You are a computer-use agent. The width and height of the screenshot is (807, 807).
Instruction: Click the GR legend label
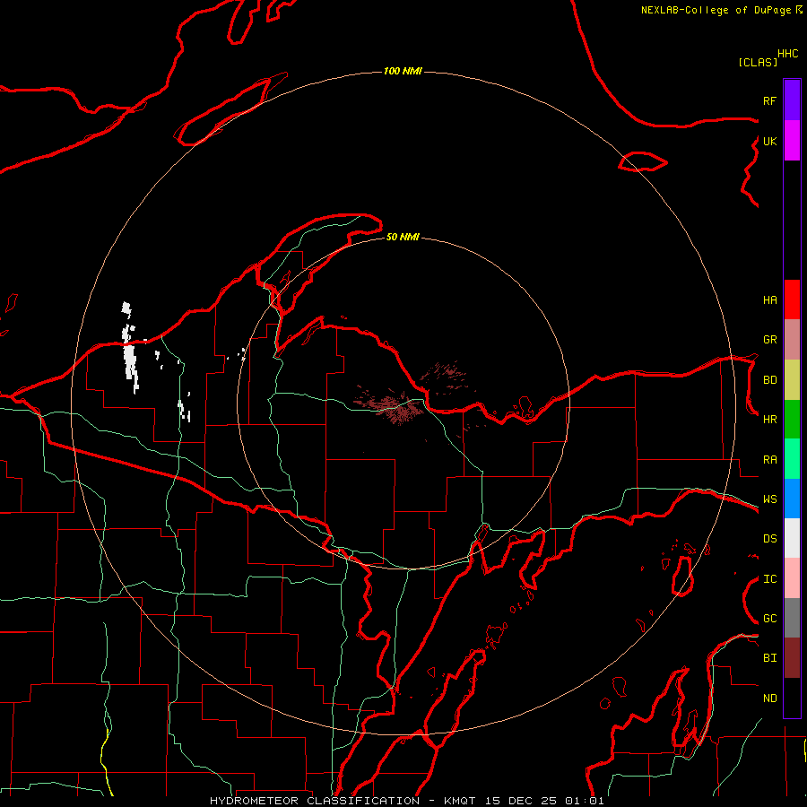(x=769, y=340)
